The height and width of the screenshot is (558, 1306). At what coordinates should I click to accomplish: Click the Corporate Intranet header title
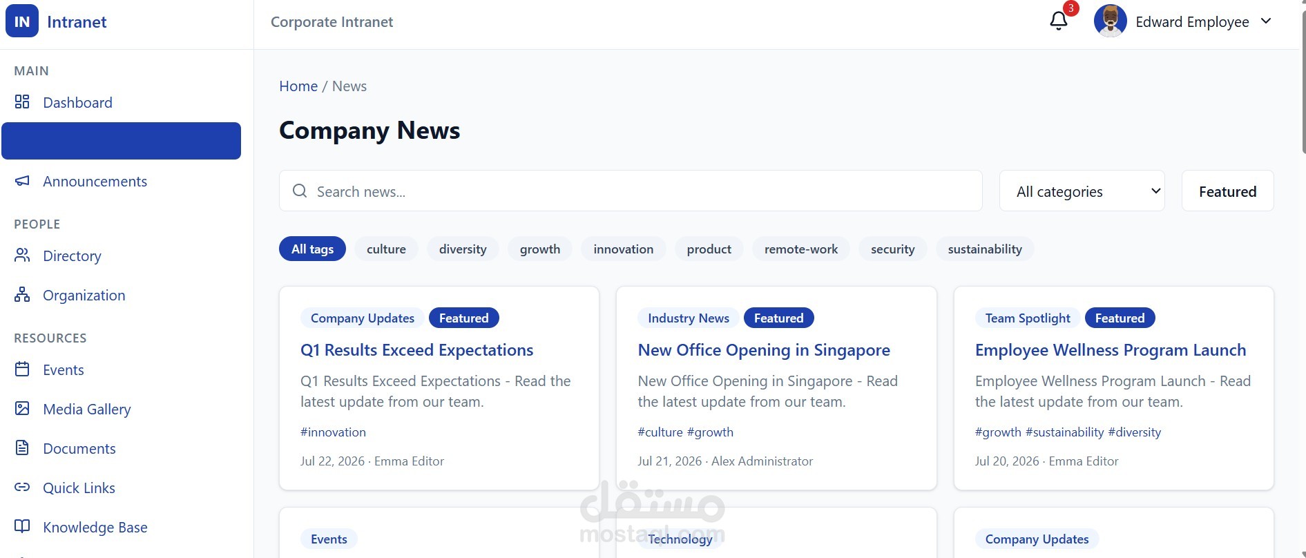tap(332, 22)
